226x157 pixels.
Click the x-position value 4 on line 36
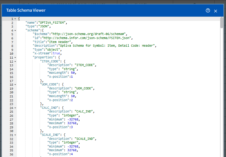coord(72,154)
